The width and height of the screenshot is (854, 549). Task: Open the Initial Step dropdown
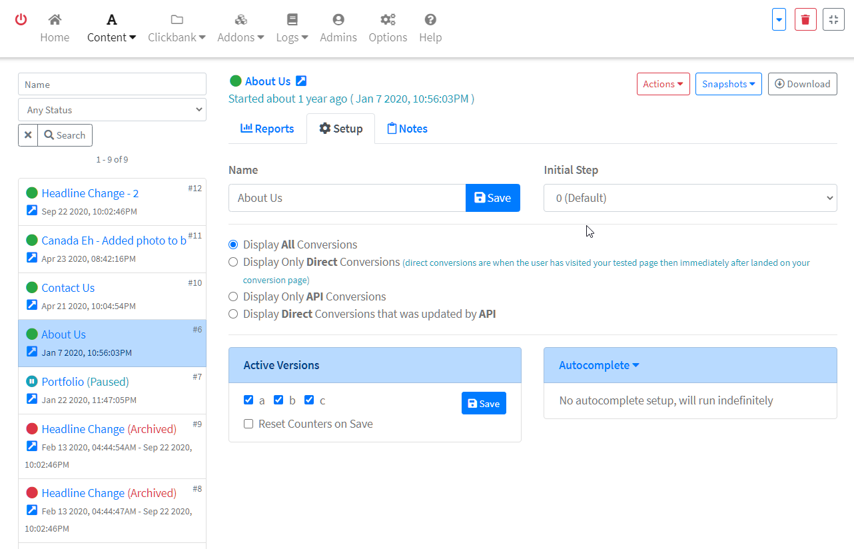(690, 198)
